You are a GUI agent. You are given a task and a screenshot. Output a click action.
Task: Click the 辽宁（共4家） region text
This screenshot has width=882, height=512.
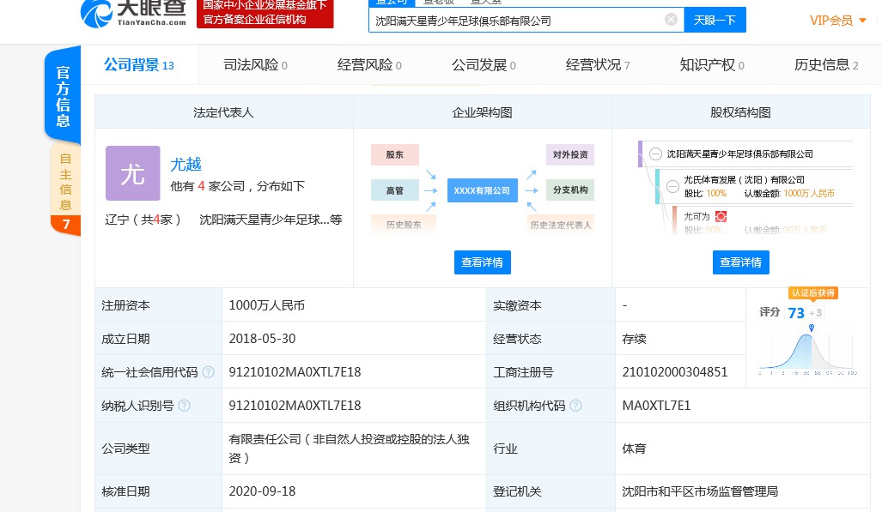point(143,220)
